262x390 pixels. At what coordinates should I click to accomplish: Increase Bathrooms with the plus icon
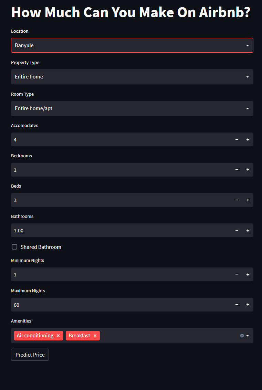click(248, 230)
